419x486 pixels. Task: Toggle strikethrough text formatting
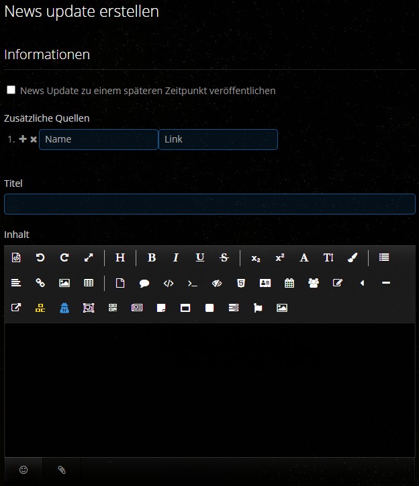(x=224, y=257)
